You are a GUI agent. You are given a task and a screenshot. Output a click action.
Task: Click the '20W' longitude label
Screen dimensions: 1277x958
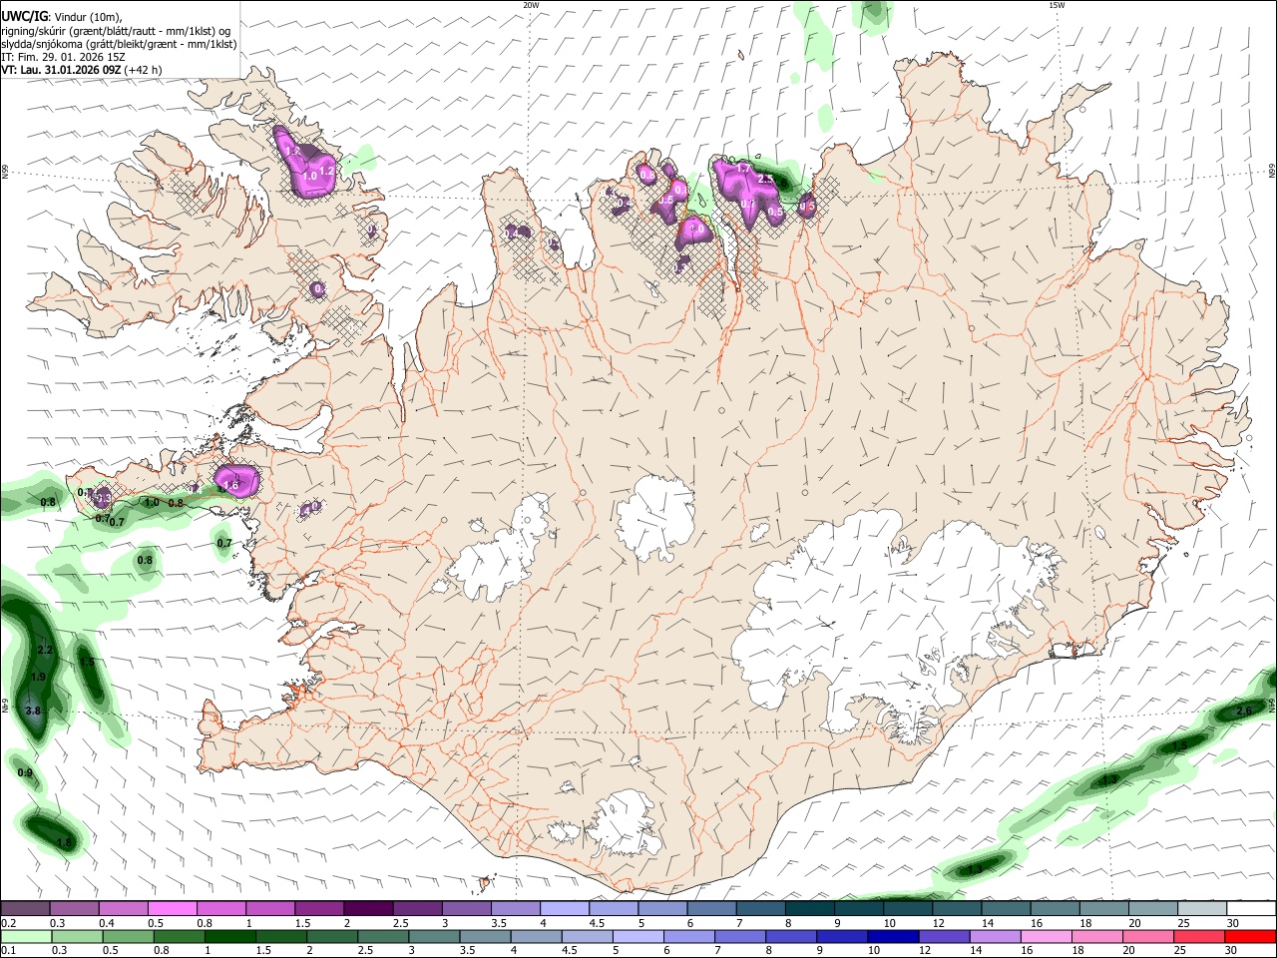click(x=532, y=5)
